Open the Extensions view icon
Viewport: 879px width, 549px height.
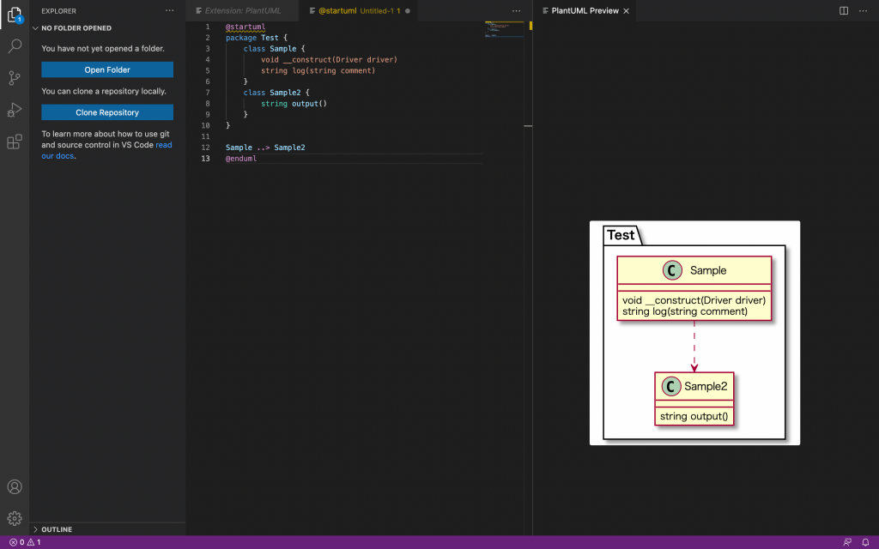[x=14, y=142]
